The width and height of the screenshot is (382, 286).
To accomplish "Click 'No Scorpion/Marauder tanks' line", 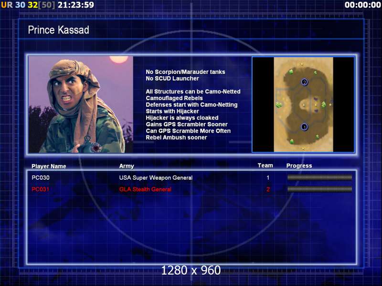I will (x=185, y=72).
